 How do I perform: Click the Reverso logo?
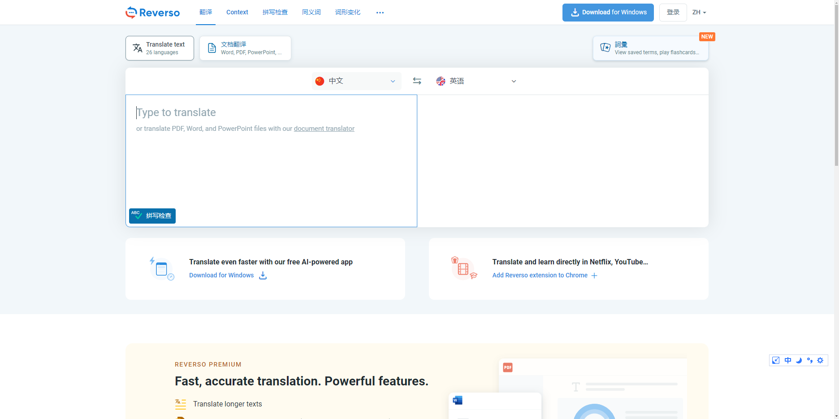coord(152,13)
